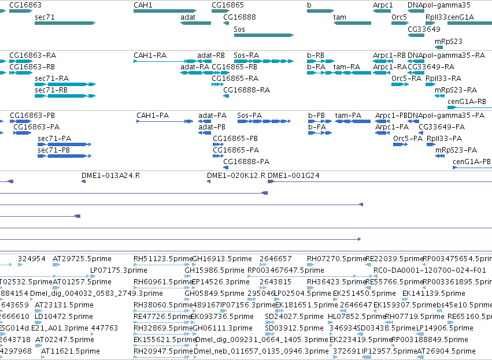Select the CG16865-PB protein
The height and width of the screenshot is (360, 492).
pos(218,144)
